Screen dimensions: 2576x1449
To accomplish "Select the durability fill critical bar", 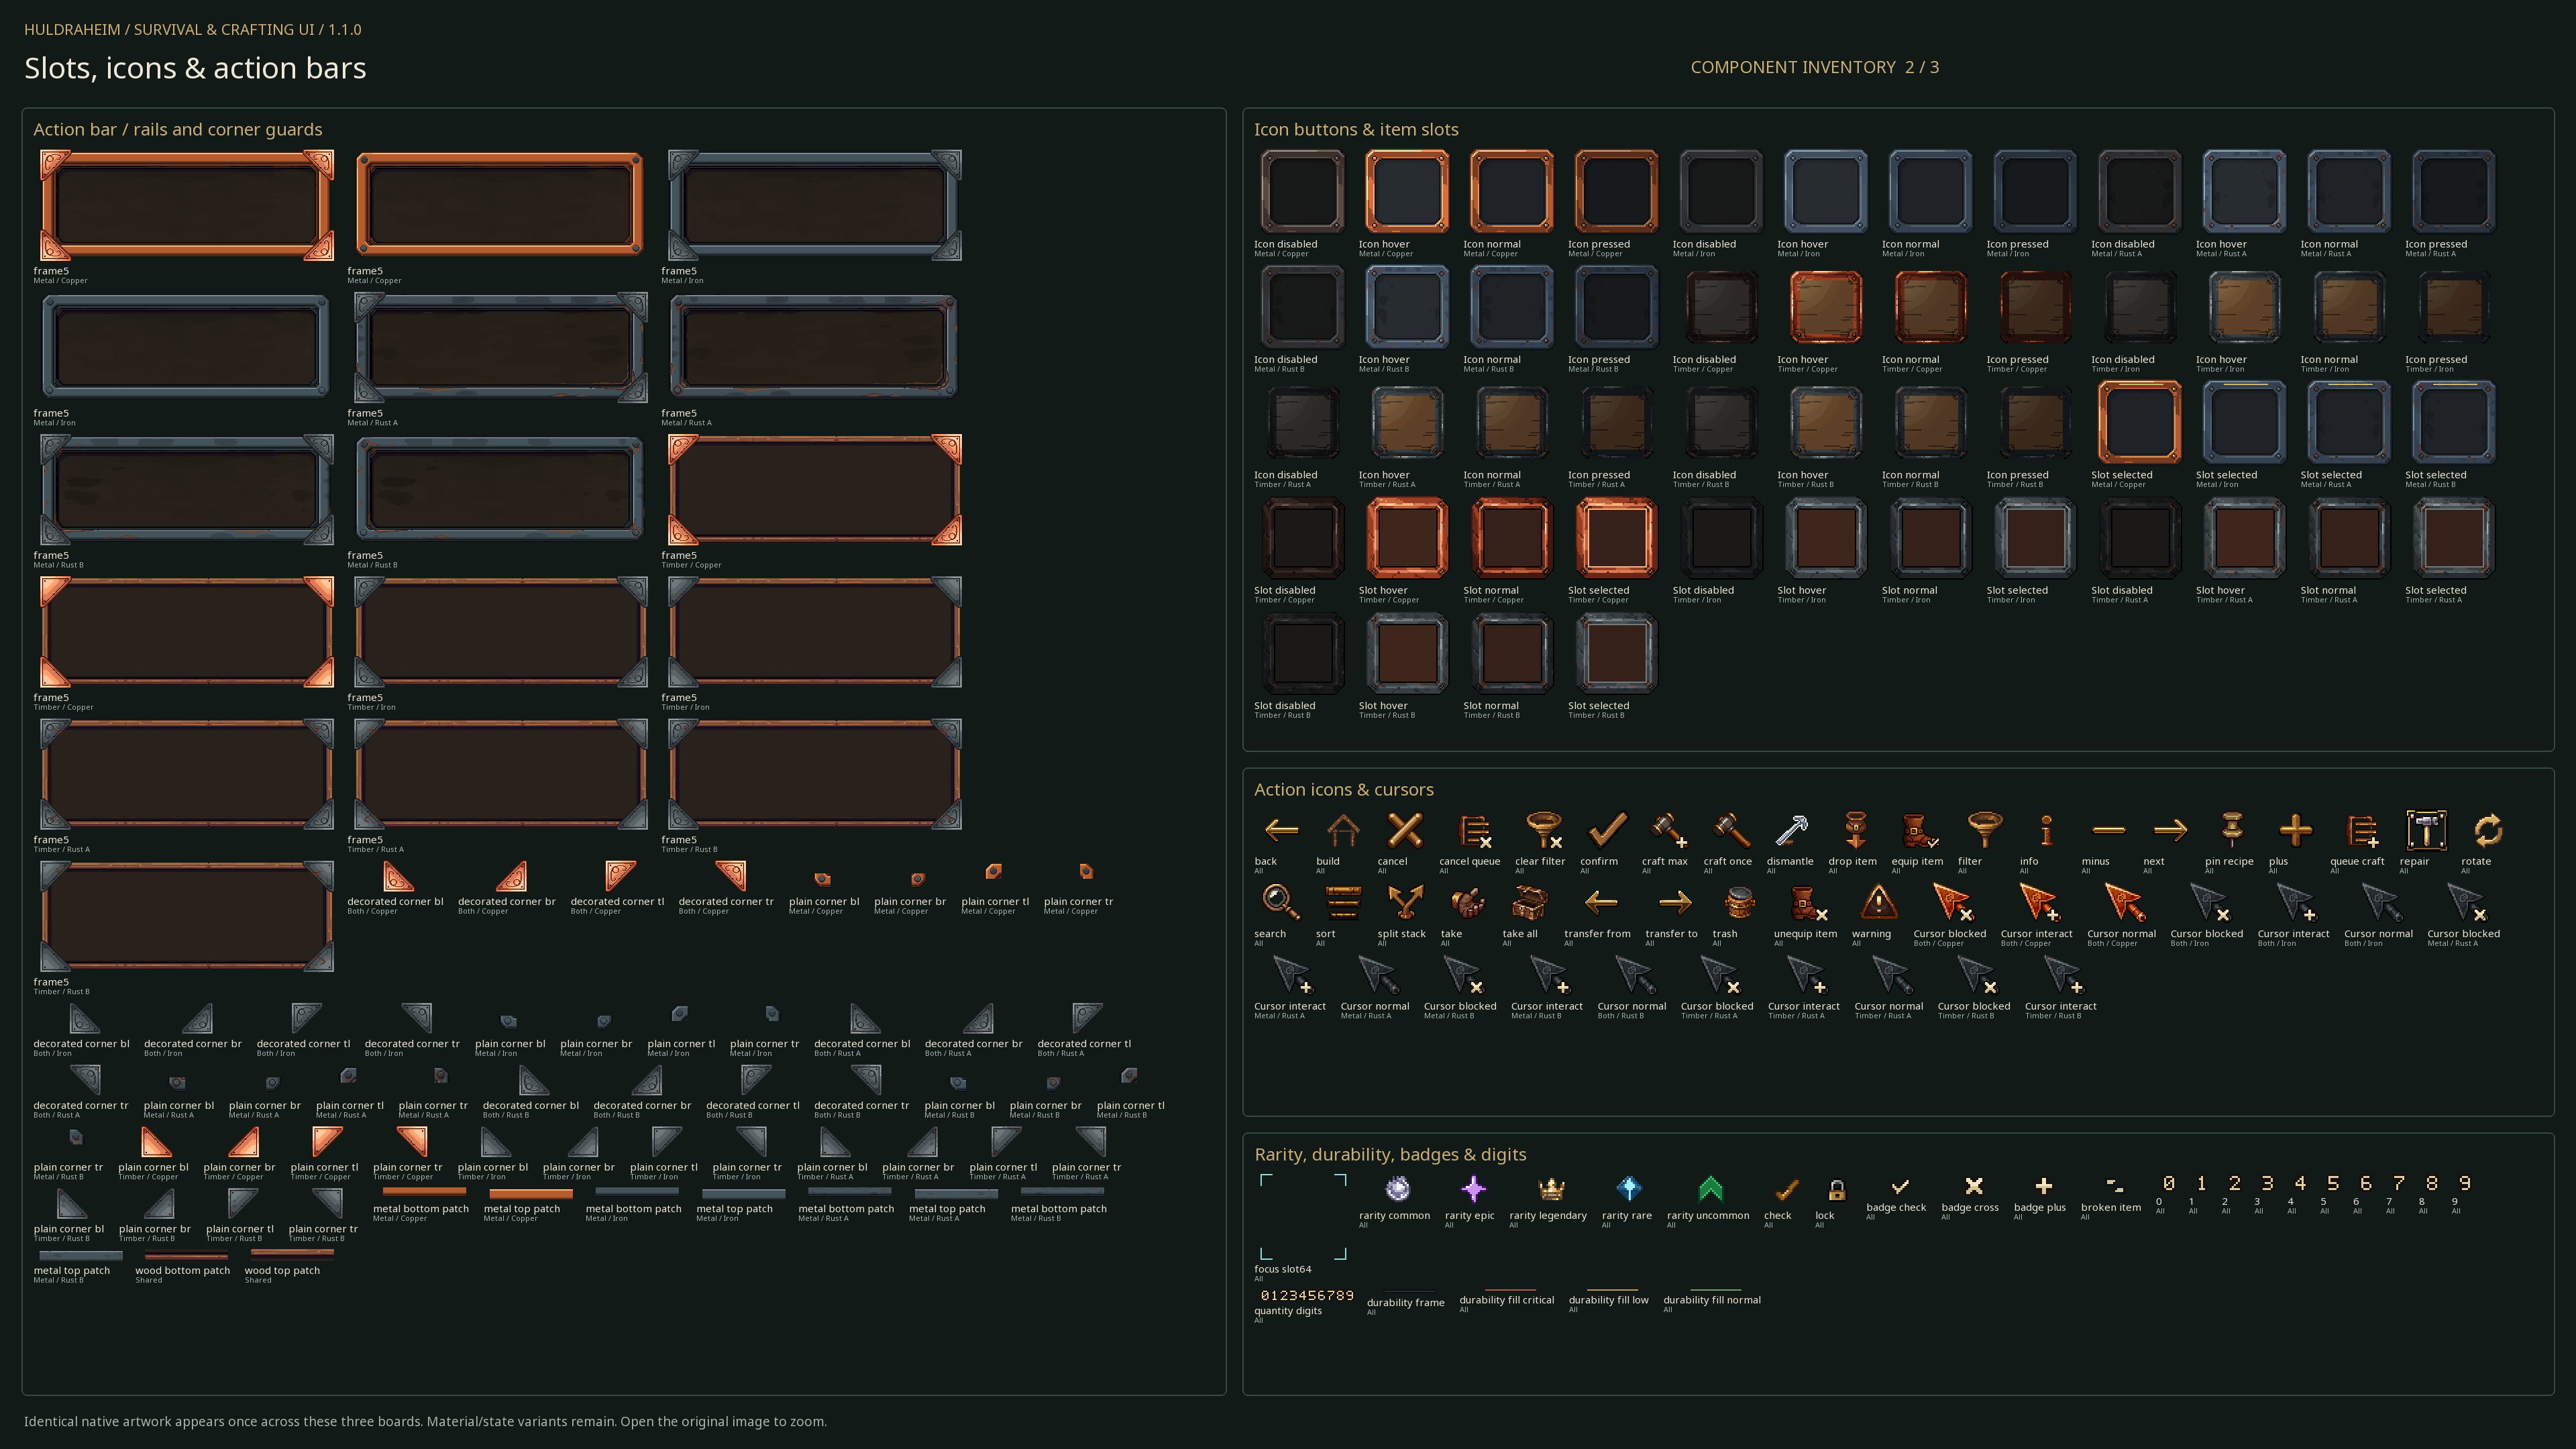I will pos(1510,1290).
